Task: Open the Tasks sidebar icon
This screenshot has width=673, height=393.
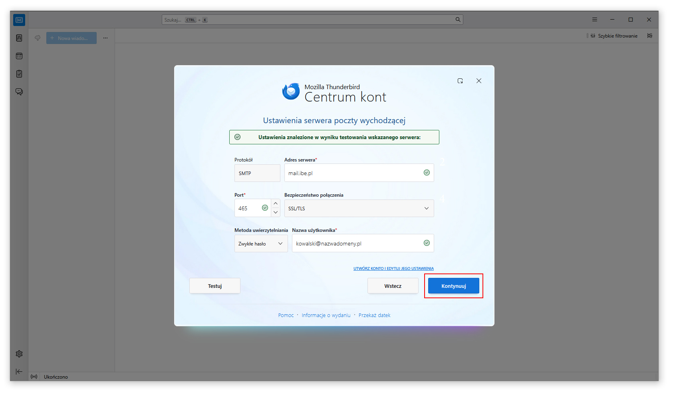Action: tap(19, 74)
